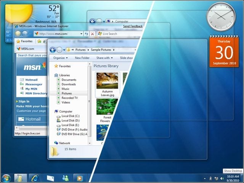
Task: Open the Organize menu
Action: 60,58
